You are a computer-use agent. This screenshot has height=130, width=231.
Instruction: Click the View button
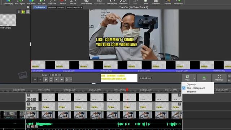pyautogui.click(x=187, y=78)
